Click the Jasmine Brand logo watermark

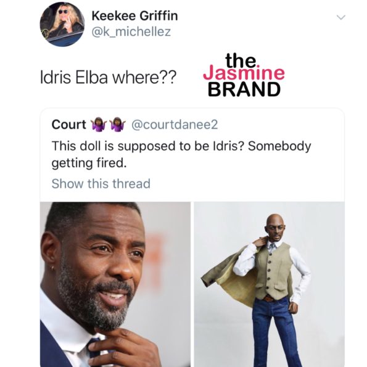tap(244, 75)
